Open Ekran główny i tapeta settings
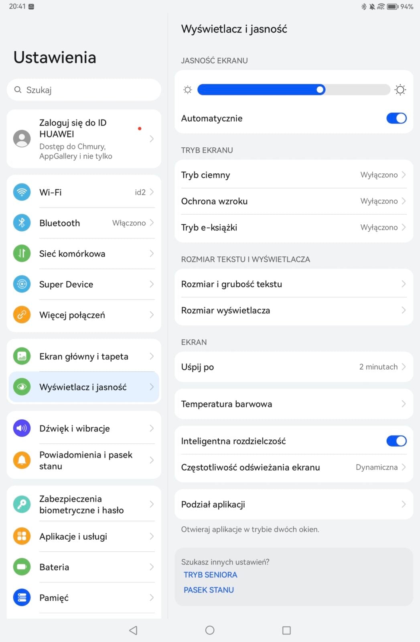Screen dimensions: 420x642 click(x=84, y=356)
